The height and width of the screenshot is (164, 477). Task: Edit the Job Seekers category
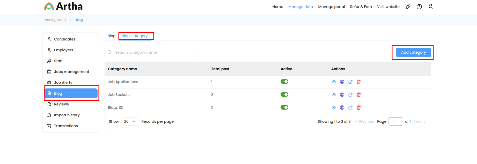tap(350, 95)
